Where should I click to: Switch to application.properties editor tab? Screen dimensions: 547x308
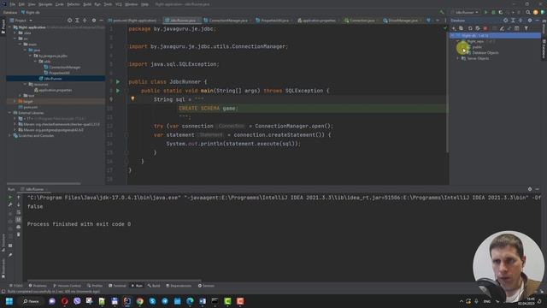(317, 21)
